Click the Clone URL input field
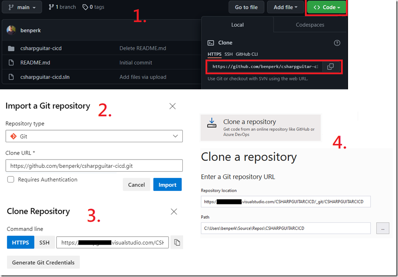The width and height of the screenshot is (398, 277). click(x=94, y=166)
